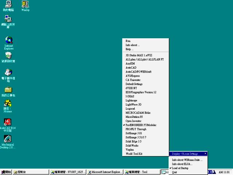Select the CA Unicenter setting
The height and width of the screenshot is (175, 233).
click(x=146, y=80)
